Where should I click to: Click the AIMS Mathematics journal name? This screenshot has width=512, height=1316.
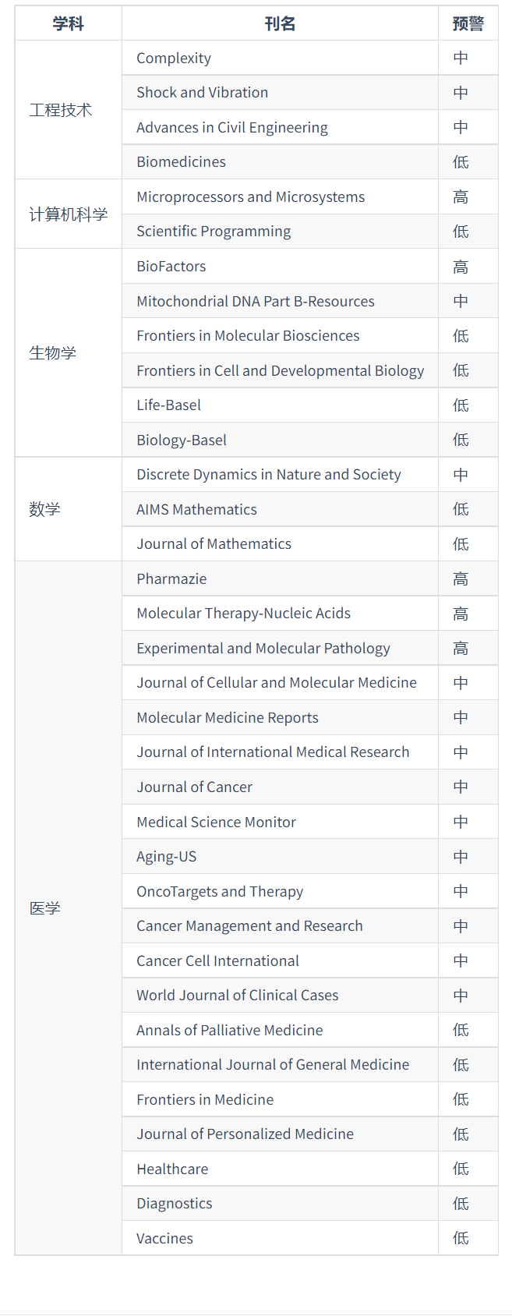196,510
